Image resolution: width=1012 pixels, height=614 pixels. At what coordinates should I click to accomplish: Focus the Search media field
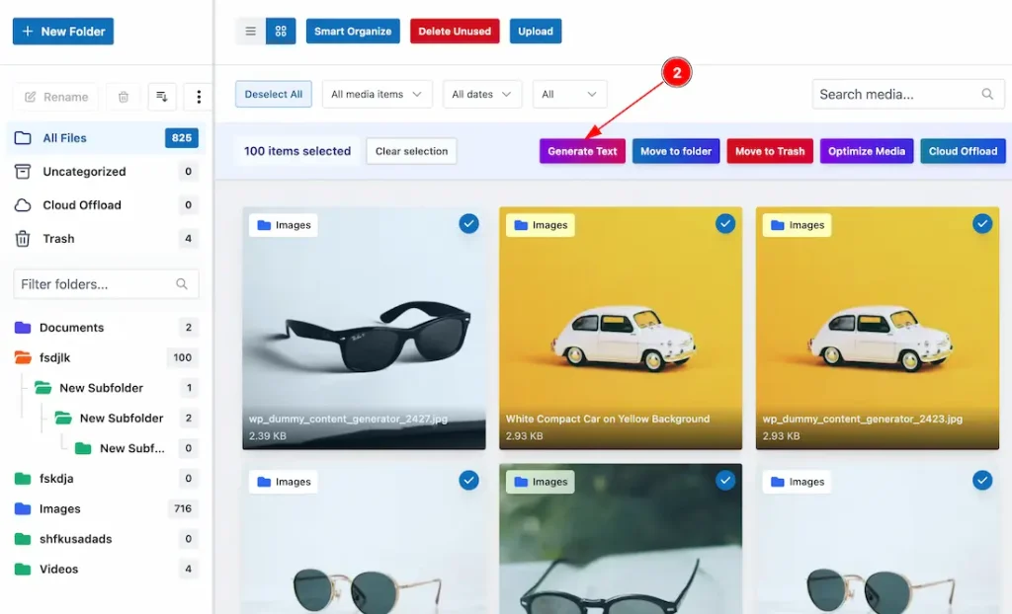pyautogui.click(x=908, y=94)
